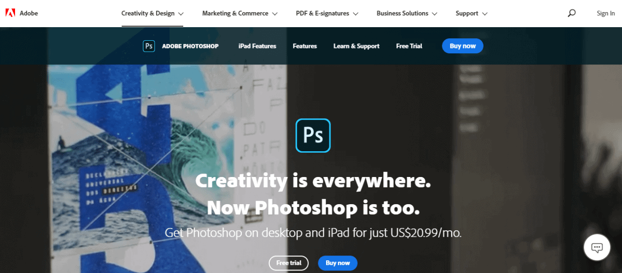
Task: Select the Features tab
Action: [305, 46]
